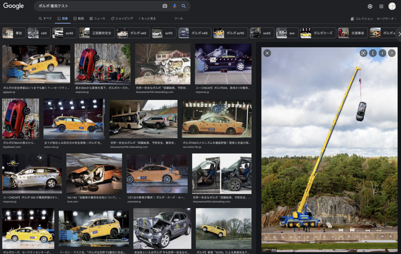The height and width of the screenshot is (254, 401).
Task: Expand the もっと見る menu
Action: click(147, 19)
